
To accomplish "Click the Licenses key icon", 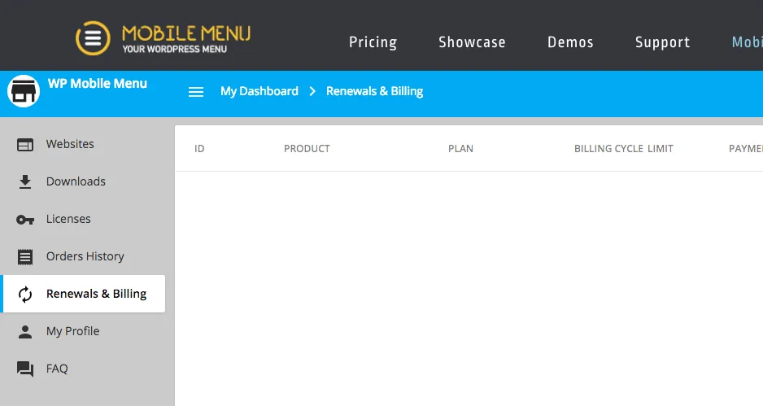I will [x=25, y=220].
